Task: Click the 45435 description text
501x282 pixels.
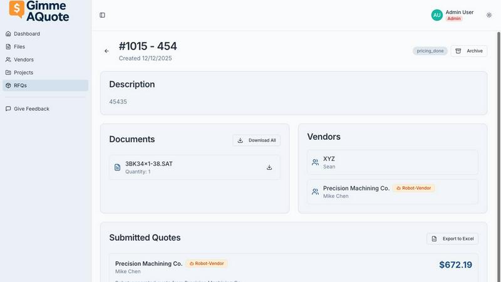Action: point(118,102)
